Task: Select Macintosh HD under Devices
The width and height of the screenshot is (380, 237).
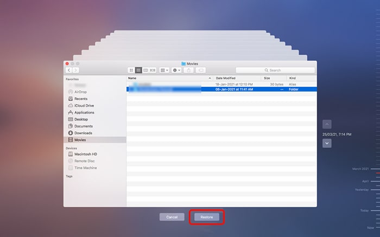Action: (x=85, y=154)
